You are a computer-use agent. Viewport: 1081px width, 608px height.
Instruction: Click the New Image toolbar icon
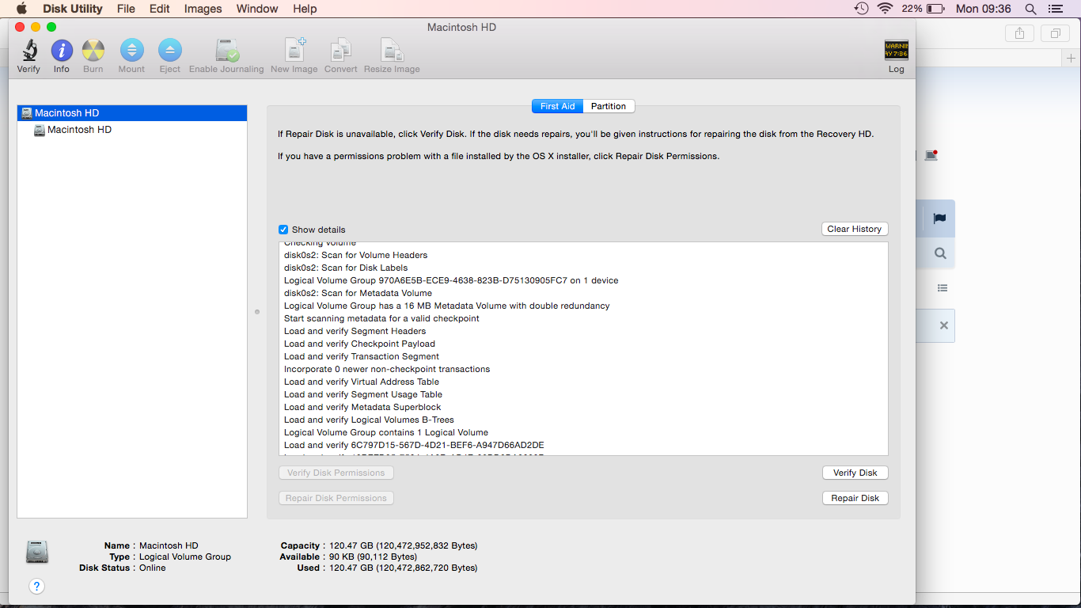(x=294, y=51)
